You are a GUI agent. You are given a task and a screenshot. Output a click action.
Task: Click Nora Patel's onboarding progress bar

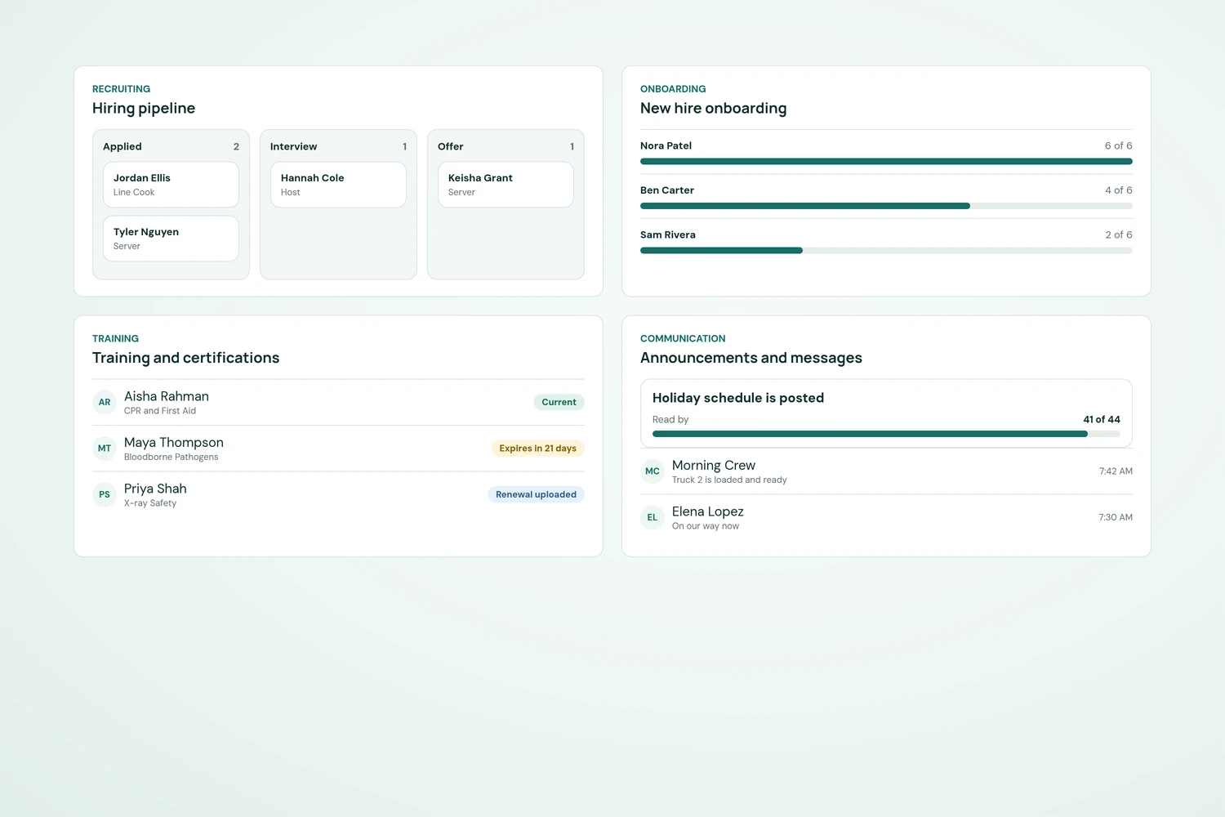886,162
